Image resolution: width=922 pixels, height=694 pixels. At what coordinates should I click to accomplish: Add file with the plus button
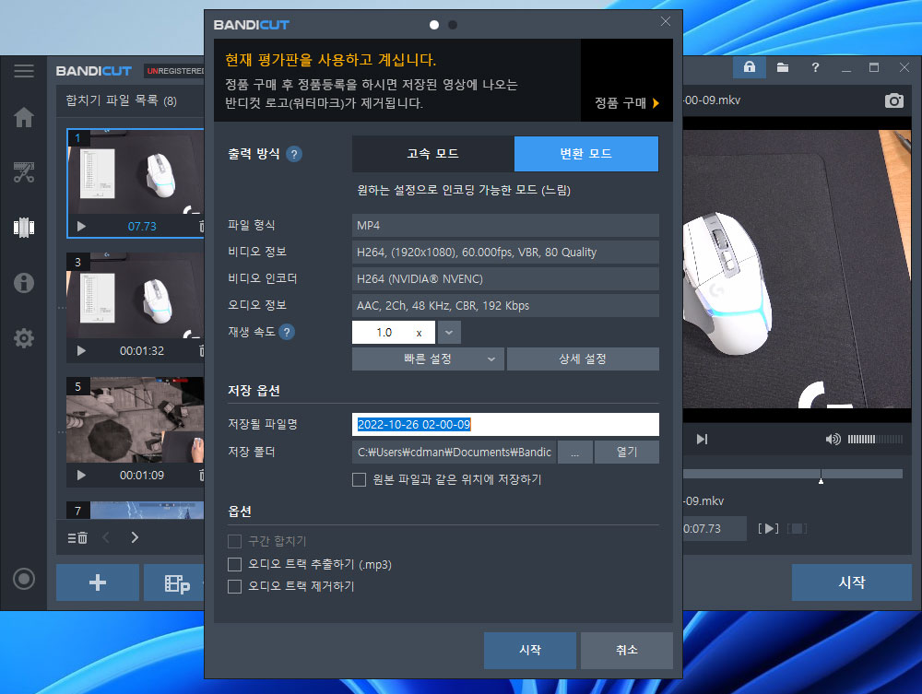(98, 582)
